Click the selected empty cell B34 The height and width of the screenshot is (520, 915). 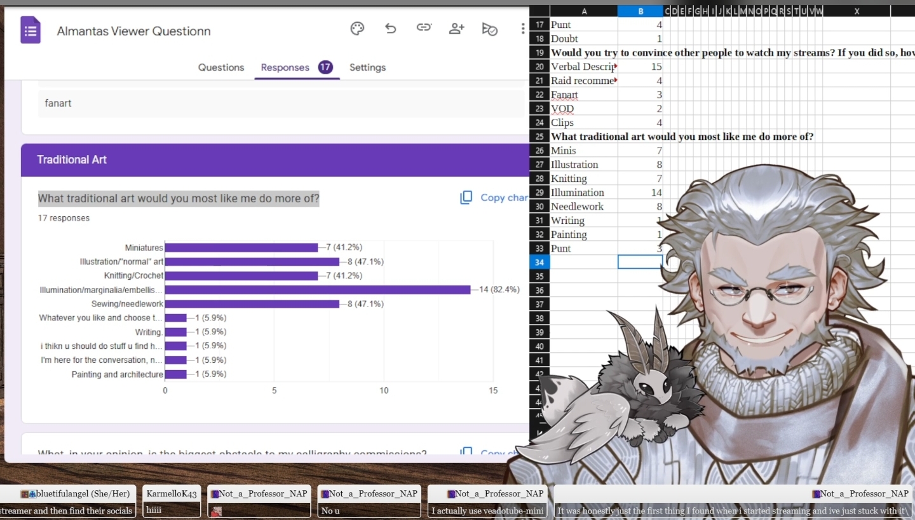(x=640, y=262)
